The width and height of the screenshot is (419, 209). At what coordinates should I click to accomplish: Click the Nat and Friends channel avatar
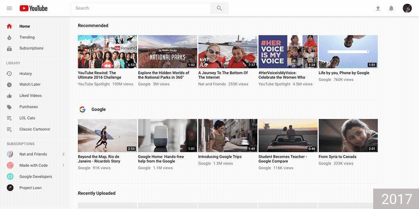[10, 154]
